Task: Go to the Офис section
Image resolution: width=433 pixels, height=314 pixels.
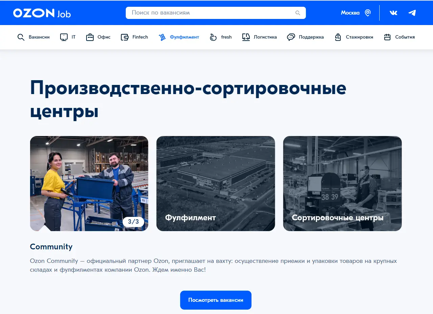Action: click(104, 37)
